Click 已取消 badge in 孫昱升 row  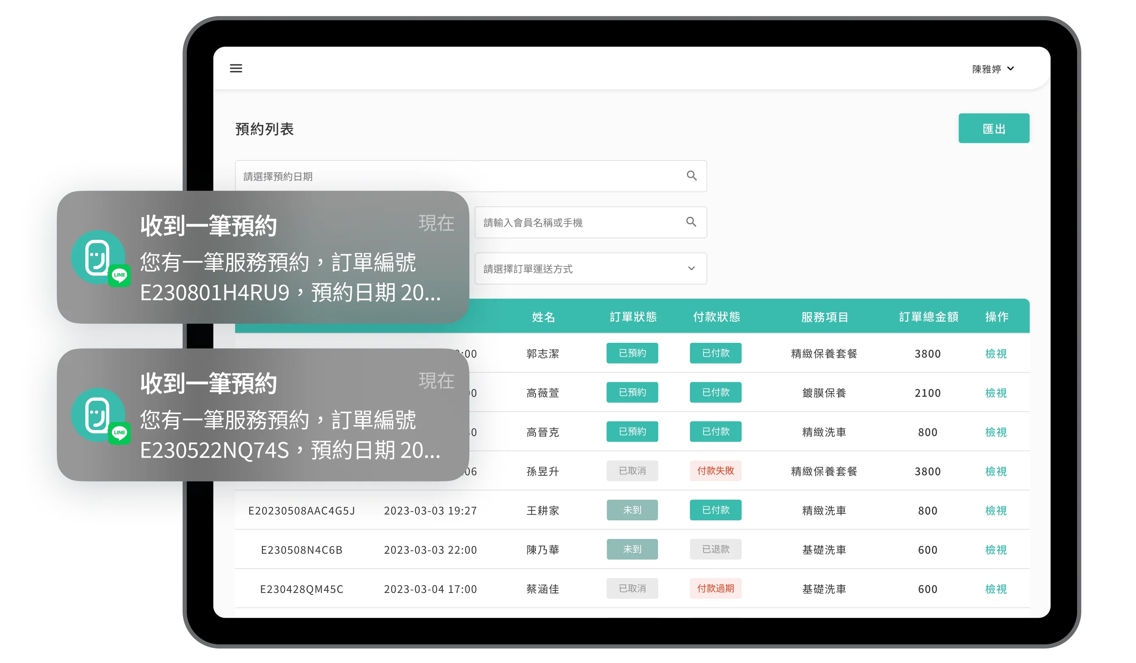coord(632,471)
